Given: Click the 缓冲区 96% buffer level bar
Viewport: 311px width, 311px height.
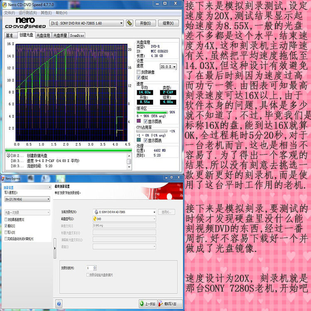Looking at the screenshot, I should [152, 112].
